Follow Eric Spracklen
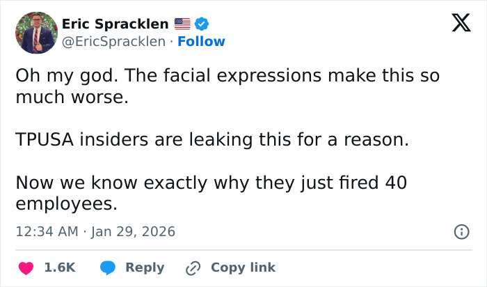Viewport: 487px width, 287px height. (201, 42)
